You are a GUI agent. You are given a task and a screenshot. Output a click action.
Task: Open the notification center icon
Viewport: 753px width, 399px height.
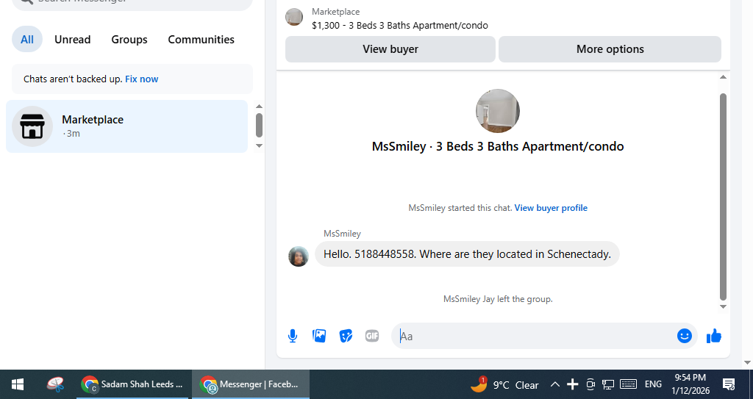point(729,384)
